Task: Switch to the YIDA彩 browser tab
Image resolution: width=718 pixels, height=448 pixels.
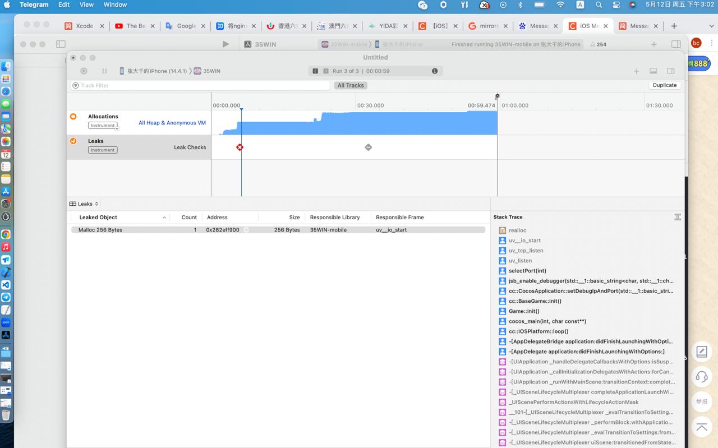Action: [x=388, y=26]
